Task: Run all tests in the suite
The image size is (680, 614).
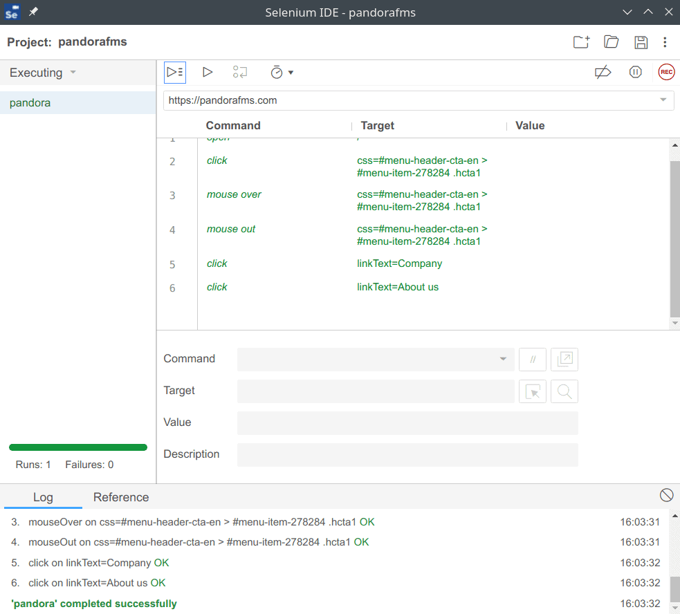Action: point(175,73)
